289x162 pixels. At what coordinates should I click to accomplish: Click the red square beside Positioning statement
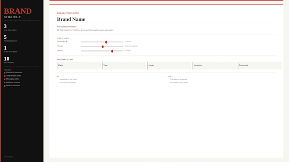5,73
